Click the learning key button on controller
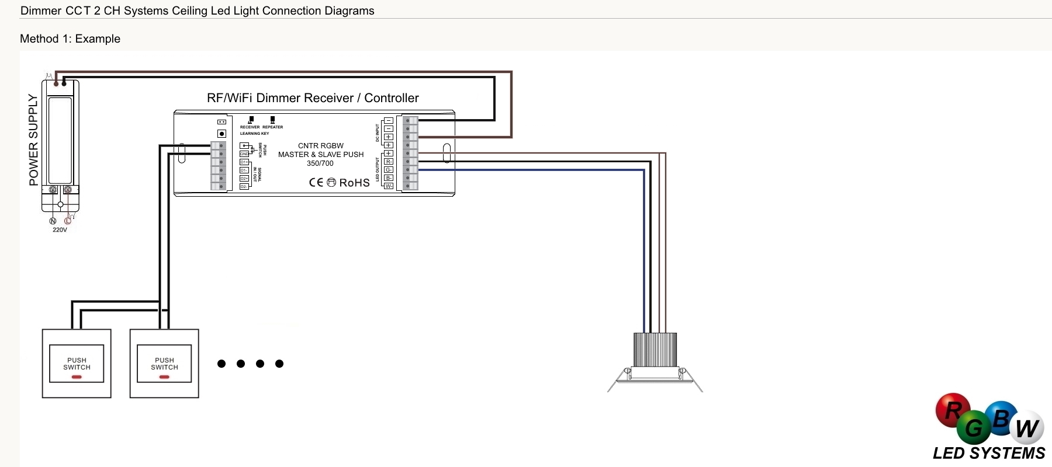 coord(222,134)
